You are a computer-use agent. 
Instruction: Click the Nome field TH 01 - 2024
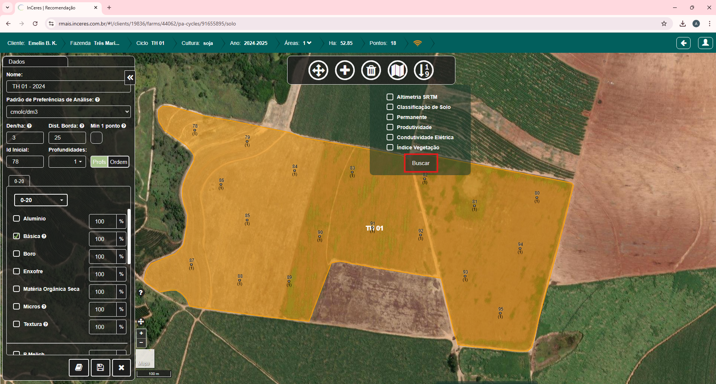68,86
